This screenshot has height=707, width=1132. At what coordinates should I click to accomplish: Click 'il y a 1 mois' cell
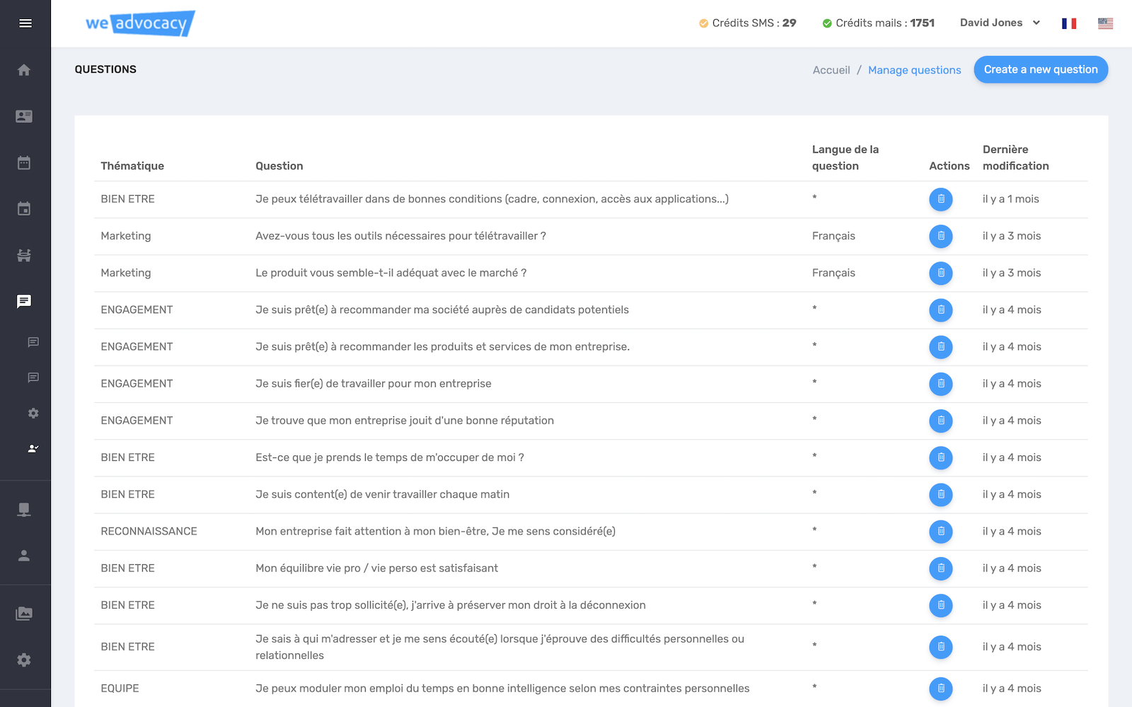1011,199
